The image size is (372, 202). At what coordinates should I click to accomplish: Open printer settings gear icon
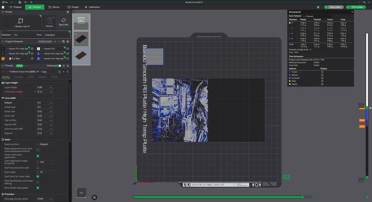pos(68,12)
